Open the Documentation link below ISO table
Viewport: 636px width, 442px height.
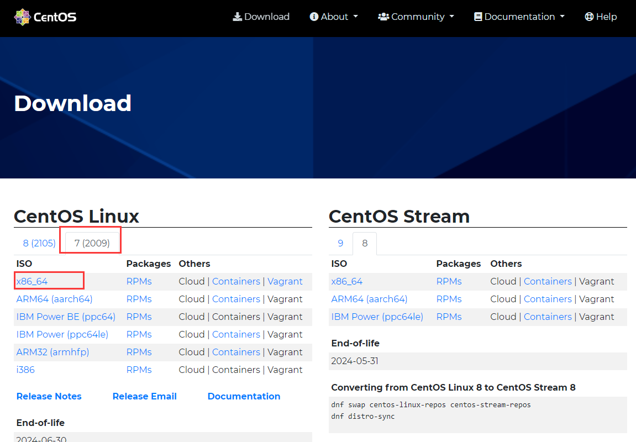(x=244, y=396)
